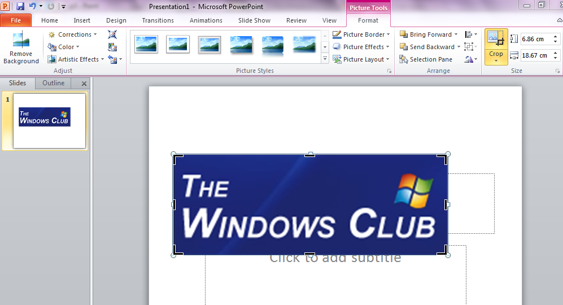Image resolution: width=563 pixels, height=305 pixels.
Task: Click the Send Backward icon
Action: (x=404, y=47)
